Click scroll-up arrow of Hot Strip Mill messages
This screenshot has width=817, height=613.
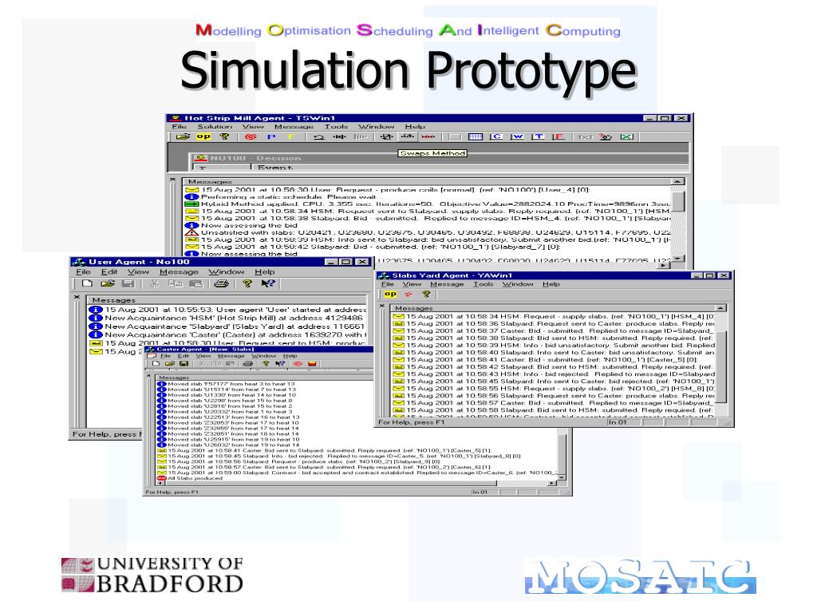tap(677, 181)
